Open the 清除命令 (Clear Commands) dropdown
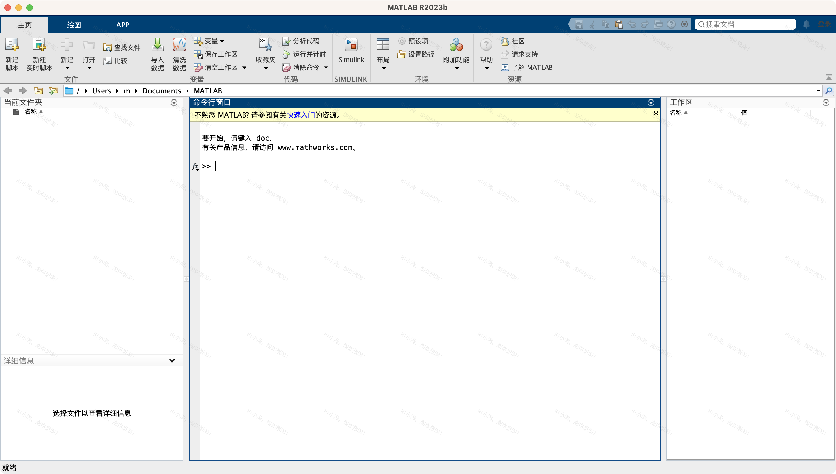Screen dimensions: 836x474 (327, 67)
